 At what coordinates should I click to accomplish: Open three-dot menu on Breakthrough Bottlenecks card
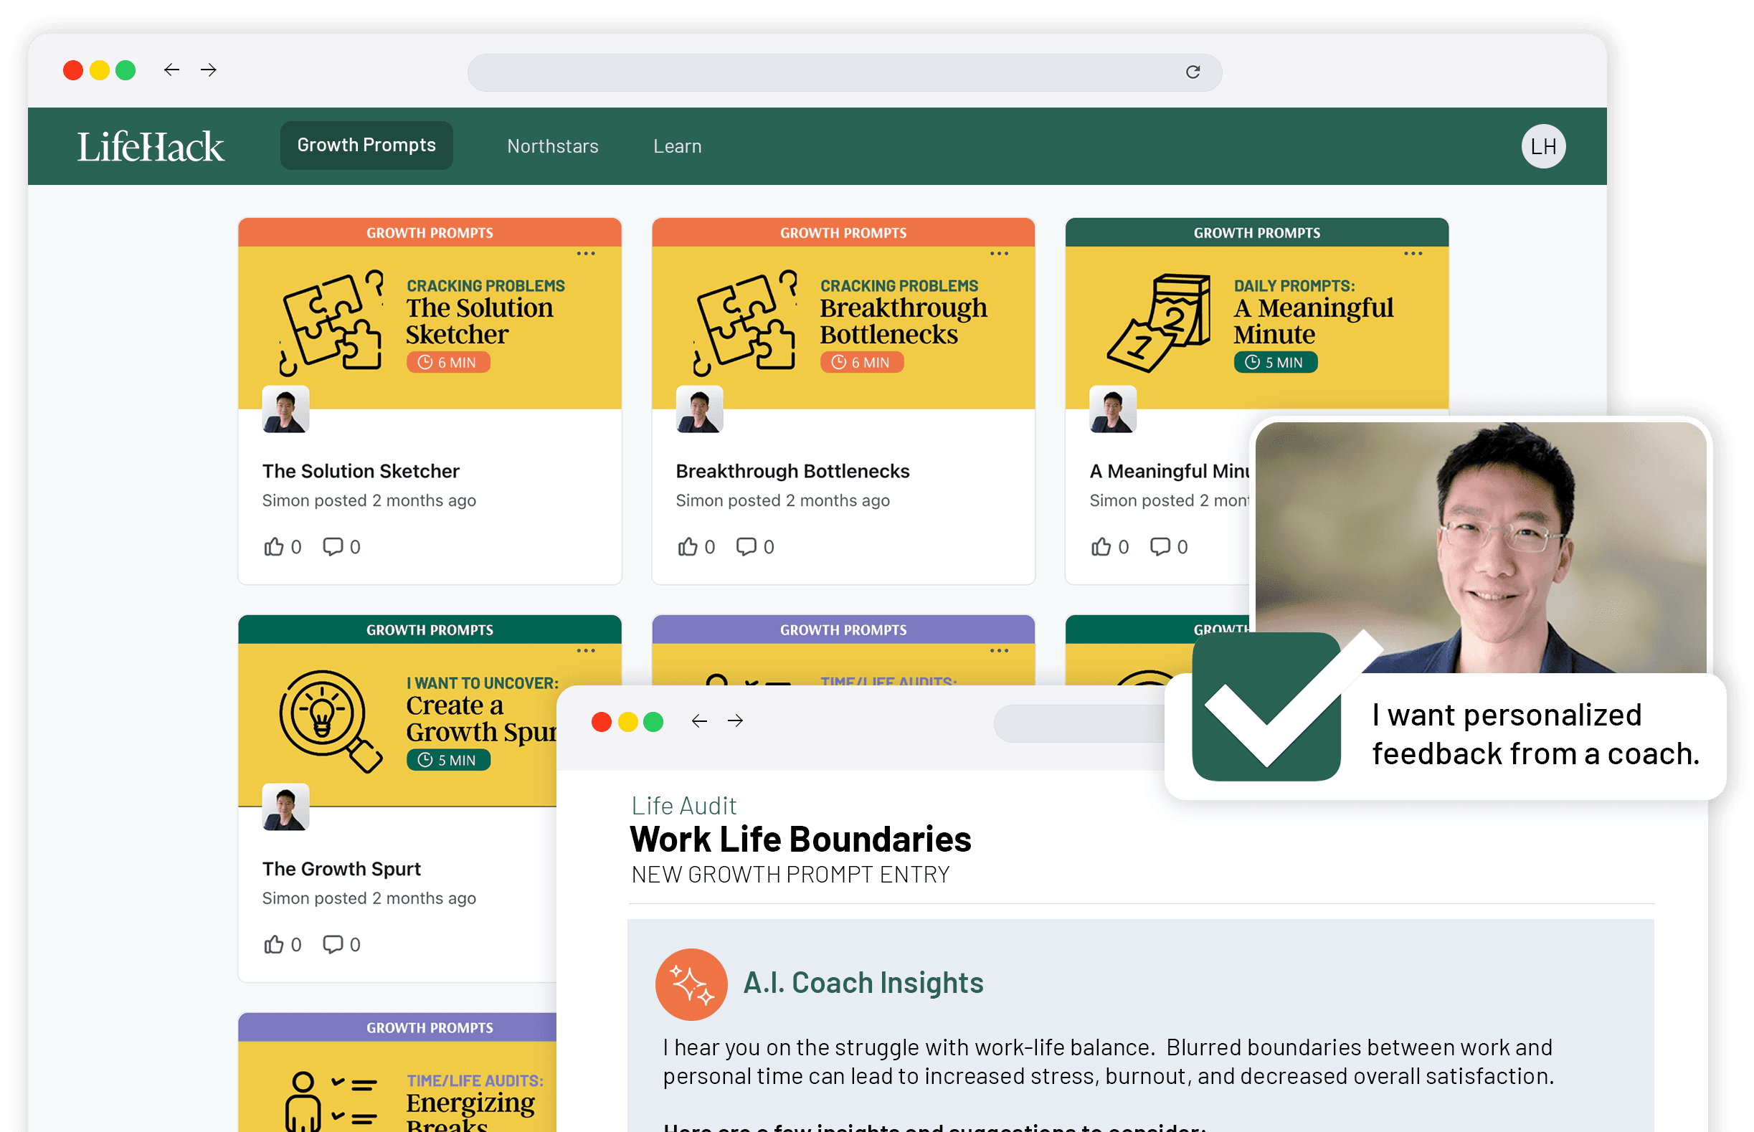[x=999, y=254]
